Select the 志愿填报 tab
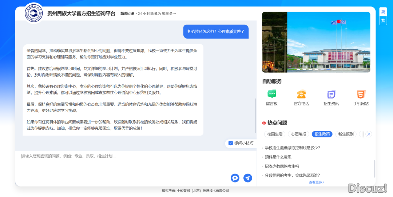The height and width of the screenshot is (197, 393). pyautogui.click(x=298, y=134)
